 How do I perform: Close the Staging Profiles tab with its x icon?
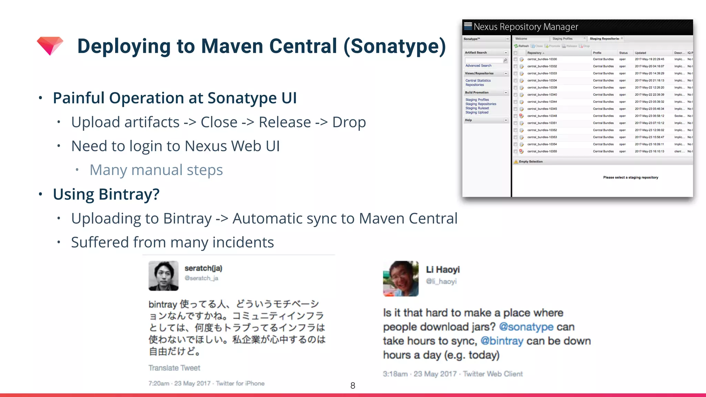pyautogui.click(x=584, y=38)
